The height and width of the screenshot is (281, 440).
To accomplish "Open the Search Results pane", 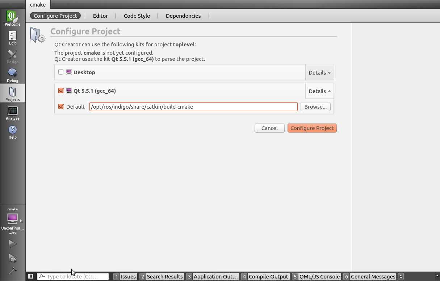I will 162,276.
